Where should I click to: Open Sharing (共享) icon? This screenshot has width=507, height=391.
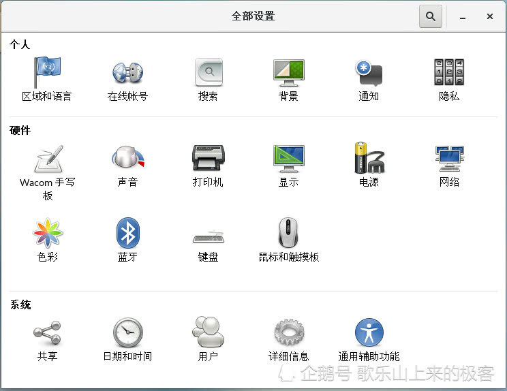(47, 332)
